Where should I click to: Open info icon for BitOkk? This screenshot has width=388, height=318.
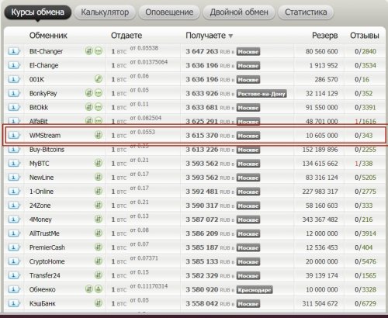pos(14,107)
